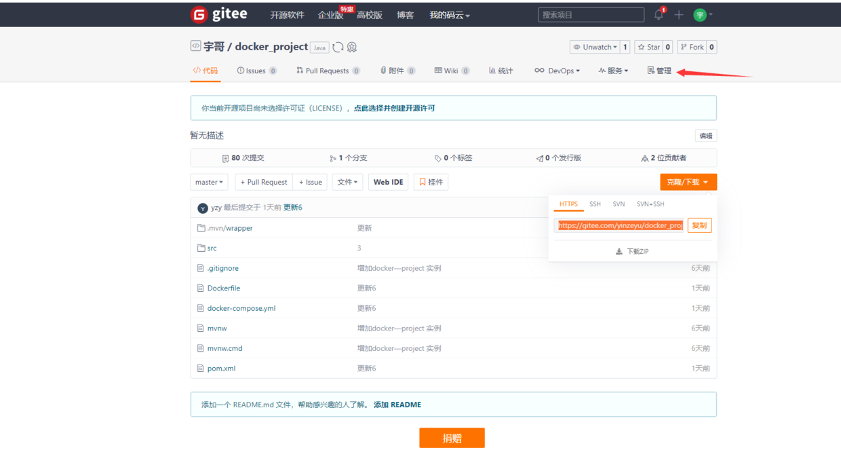Expand the 克隆/下载 dropdown button

click(x=688, y=182)
